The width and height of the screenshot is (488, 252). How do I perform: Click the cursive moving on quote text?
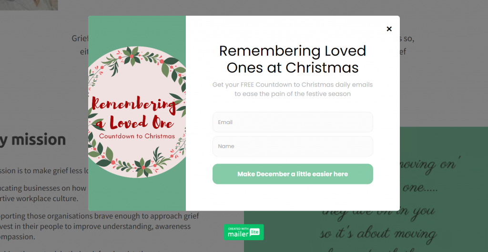point(429,166)
